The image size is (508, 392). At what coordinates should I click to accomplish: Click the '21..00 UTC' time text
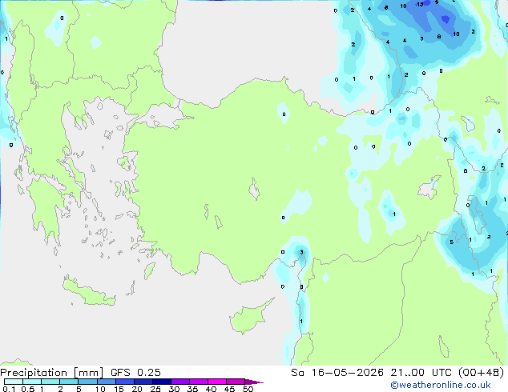[x=421, y=373]
